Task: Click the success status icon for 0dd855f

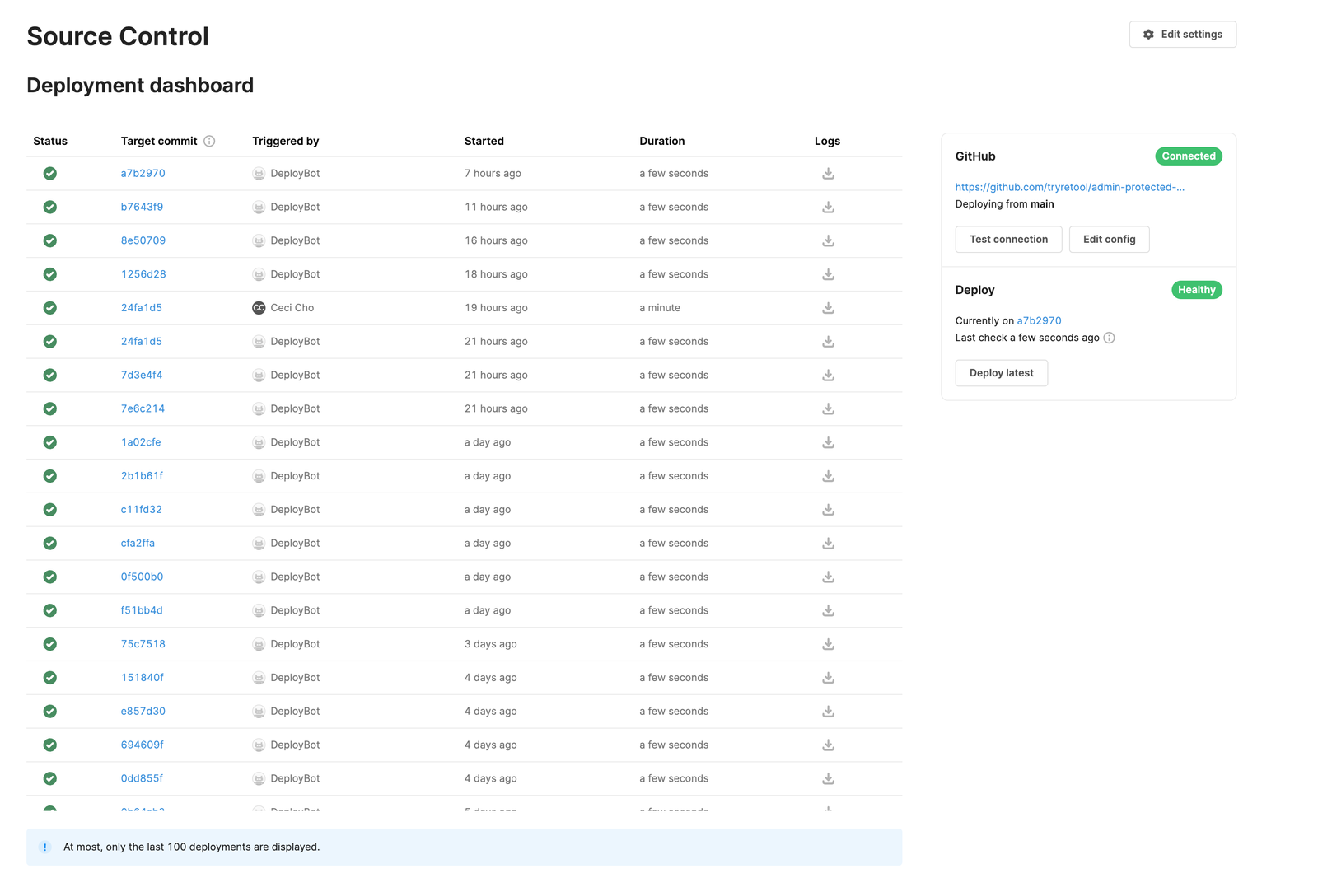Action: click(x=50, y=778)
